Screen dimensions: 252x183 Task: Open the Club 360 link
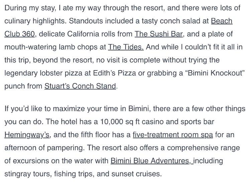19,34
